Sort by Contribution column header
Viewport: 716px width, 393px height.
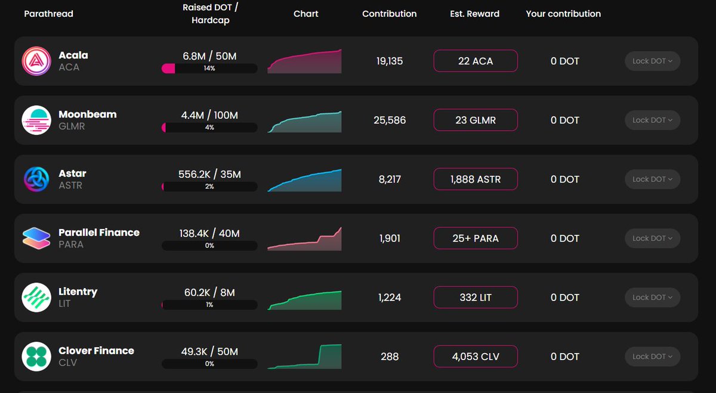pos(390,14)
